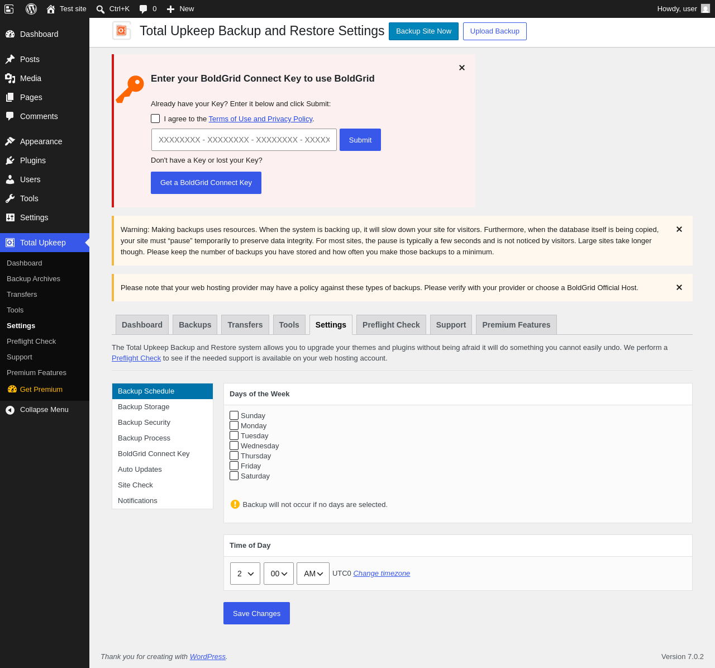
Task: Dismiss the backup resources warning notice
Action: pyautogui.click(x=679, y=229)
